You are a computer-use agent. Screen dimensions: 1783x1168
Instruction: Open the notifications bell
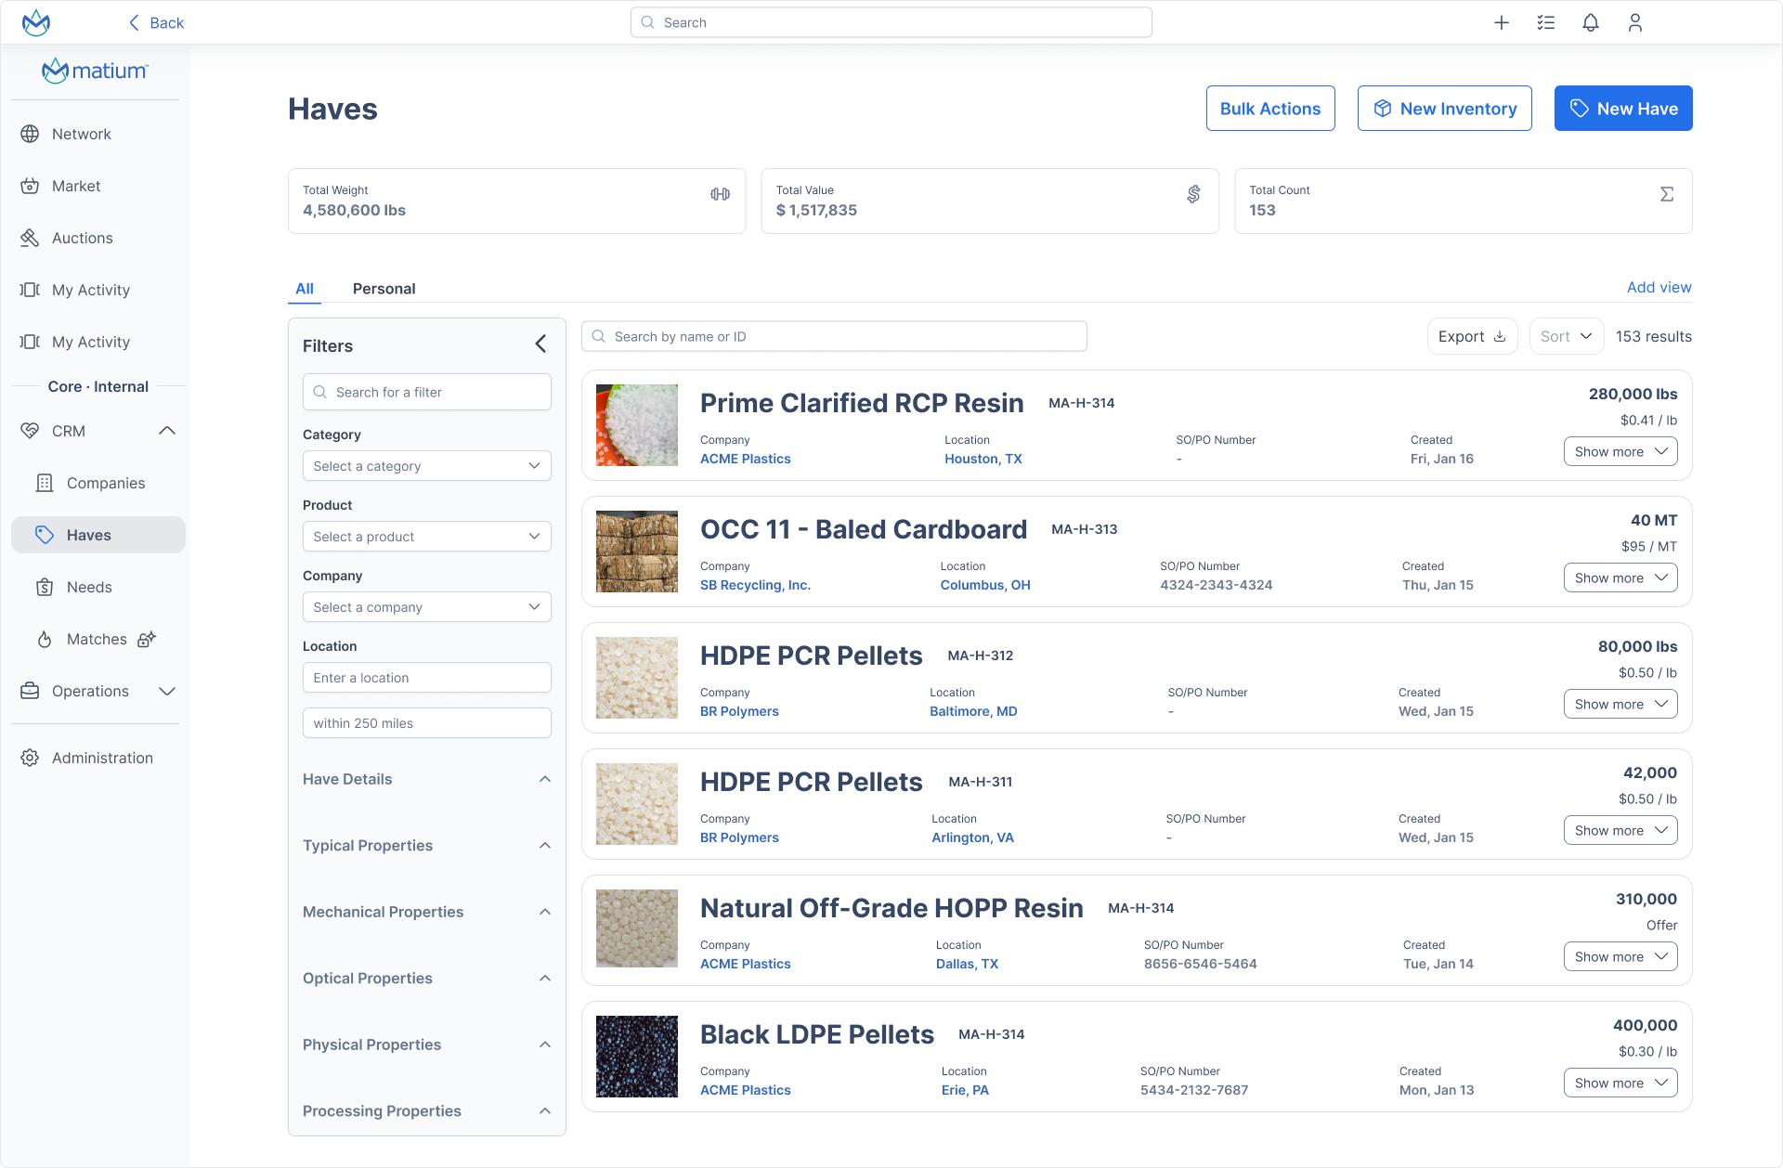tap(1591, 22)
